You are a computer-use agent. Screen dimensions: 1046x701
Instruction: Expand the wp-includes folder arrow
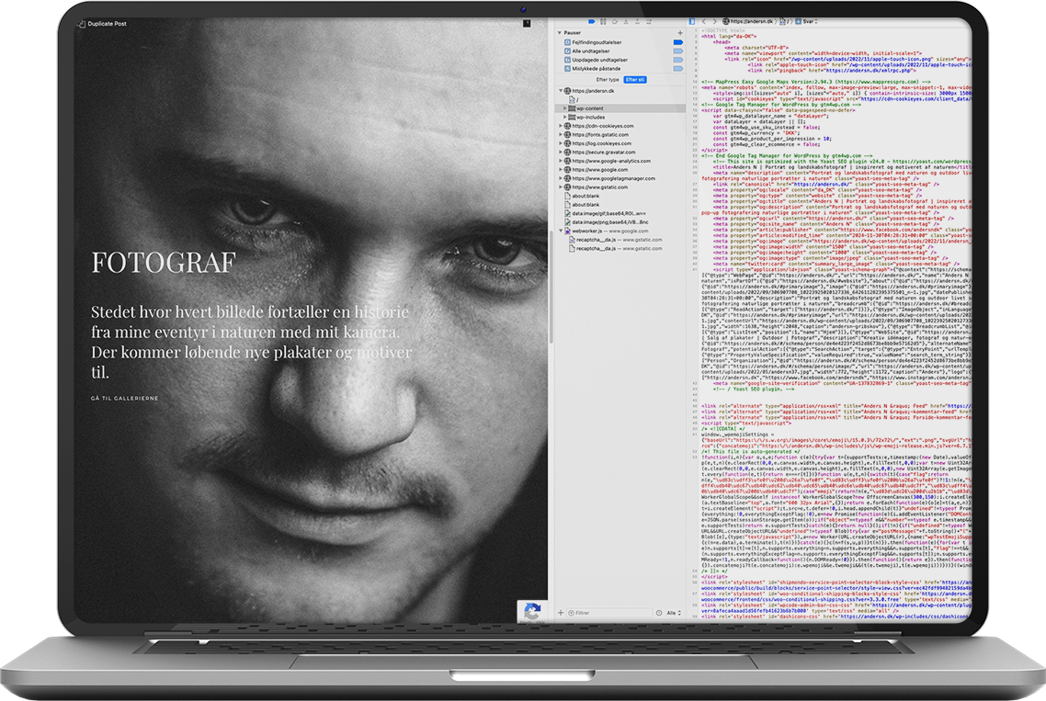point(564,117)
